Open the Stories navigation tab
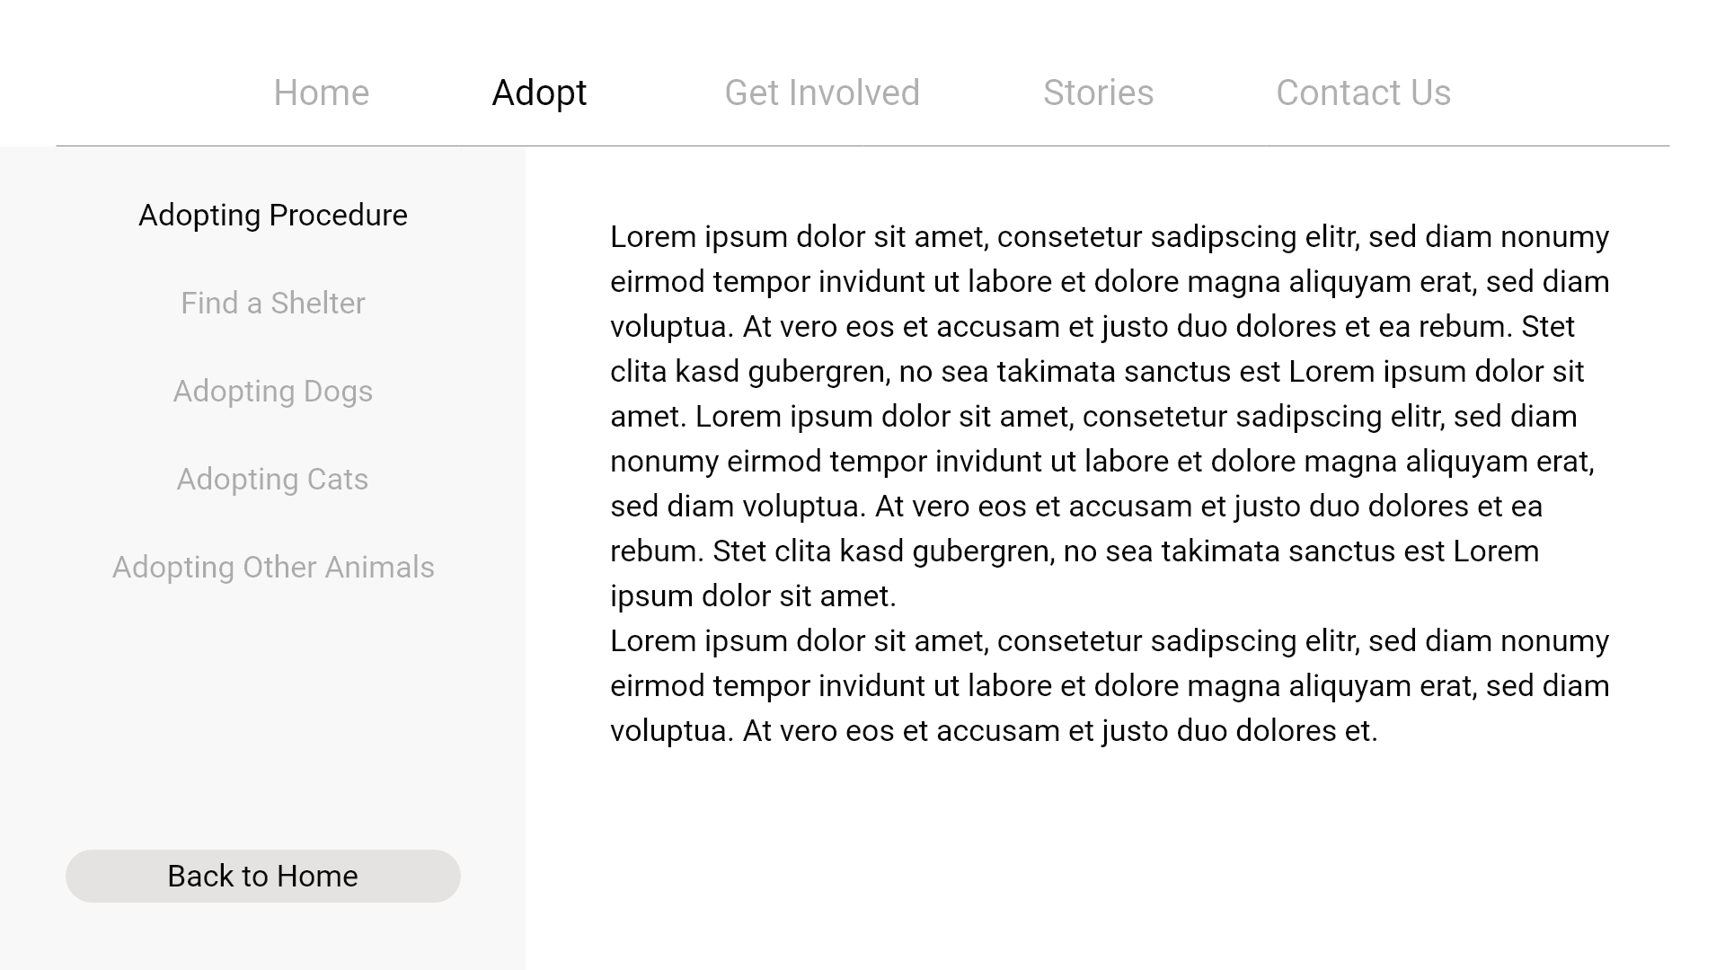The height and width of the screenshot is (970, 1725). click(x=1098, y=93)
